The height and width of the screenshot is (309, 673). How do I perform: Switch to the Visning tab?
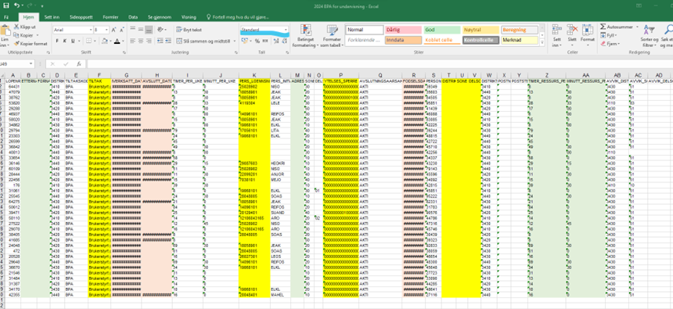coord(189,17)
